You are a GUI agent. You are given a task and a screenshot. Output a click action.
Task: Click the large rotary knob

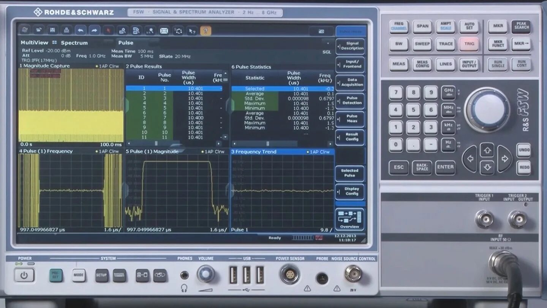click(x=487, y=110)
